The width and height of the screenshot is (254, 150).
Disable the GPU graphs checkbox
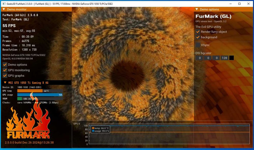click(5, 76)
